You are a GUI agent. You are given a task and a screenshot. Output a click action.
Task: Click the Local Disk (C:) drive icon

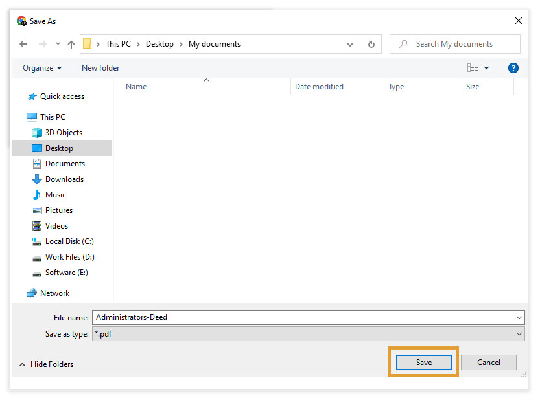point(36,241)
